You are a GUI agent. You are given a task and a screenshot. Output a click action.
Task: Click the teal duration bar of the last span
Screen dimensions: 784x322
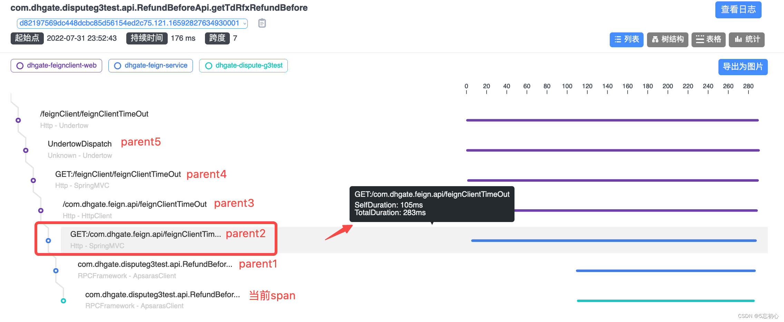(666, 301)
